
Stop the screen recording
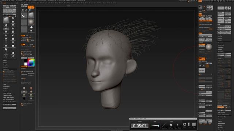(194, 125)
